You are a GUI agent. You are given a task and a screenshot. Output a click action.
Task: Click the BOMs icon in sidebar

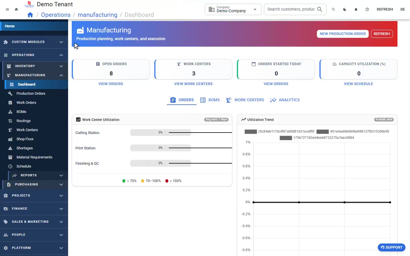[10, 112]
